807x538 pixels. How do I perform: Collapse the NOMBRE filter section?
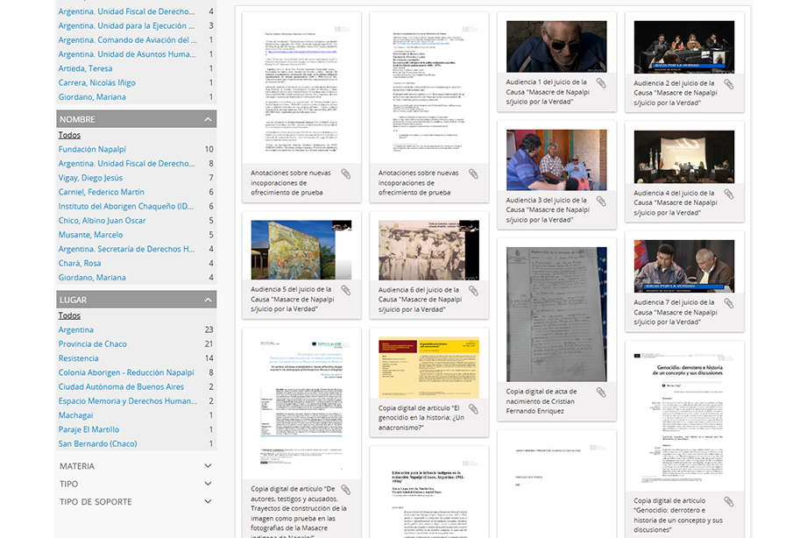click(x=208, y=119)
